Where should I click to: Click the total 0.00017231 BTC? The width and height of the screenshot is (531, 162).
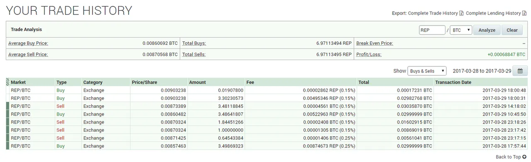click(x=414, y=90)
